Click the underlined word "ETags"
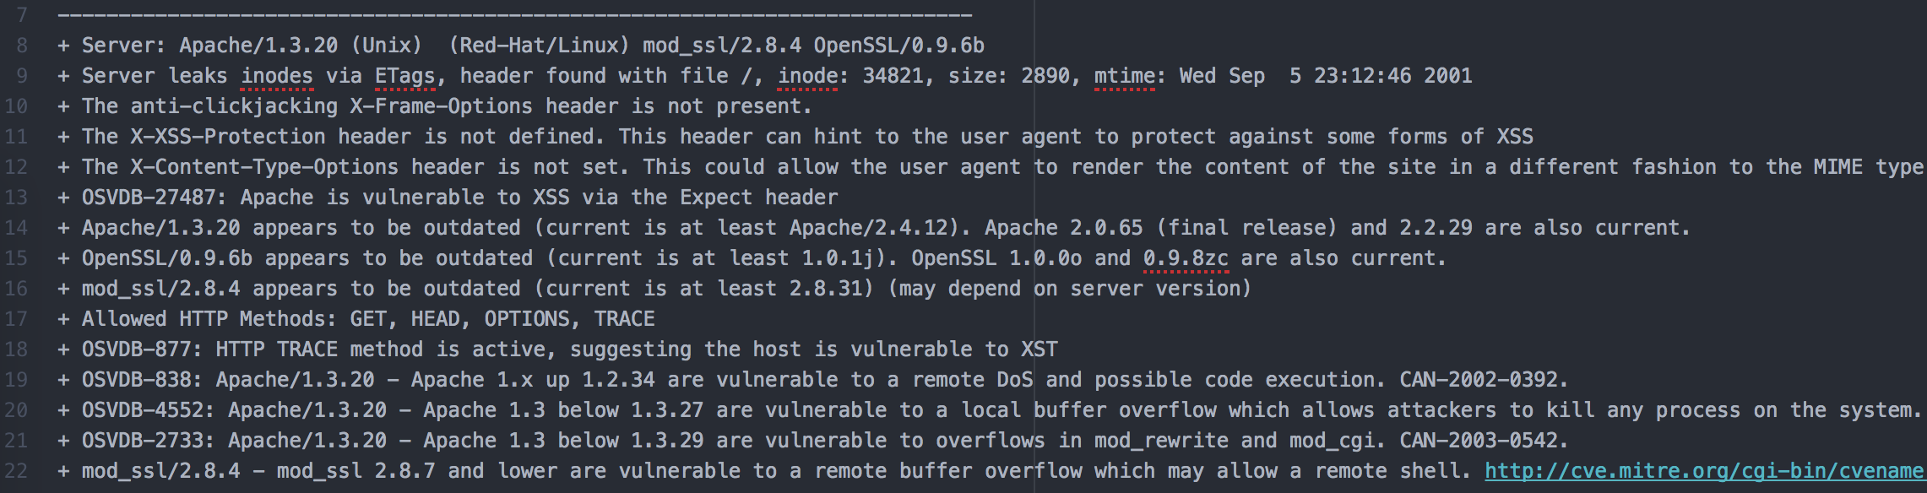Screen dimensions: 1927x493 coord(404,76)
